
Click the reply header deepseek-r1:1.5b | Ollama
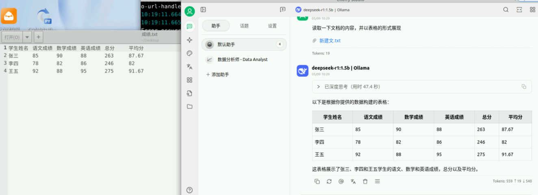(341, 68)
